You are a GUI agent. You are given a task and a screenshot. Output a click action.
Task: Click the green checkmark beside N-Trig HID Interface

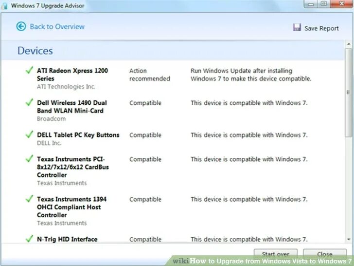pos(29,239)
